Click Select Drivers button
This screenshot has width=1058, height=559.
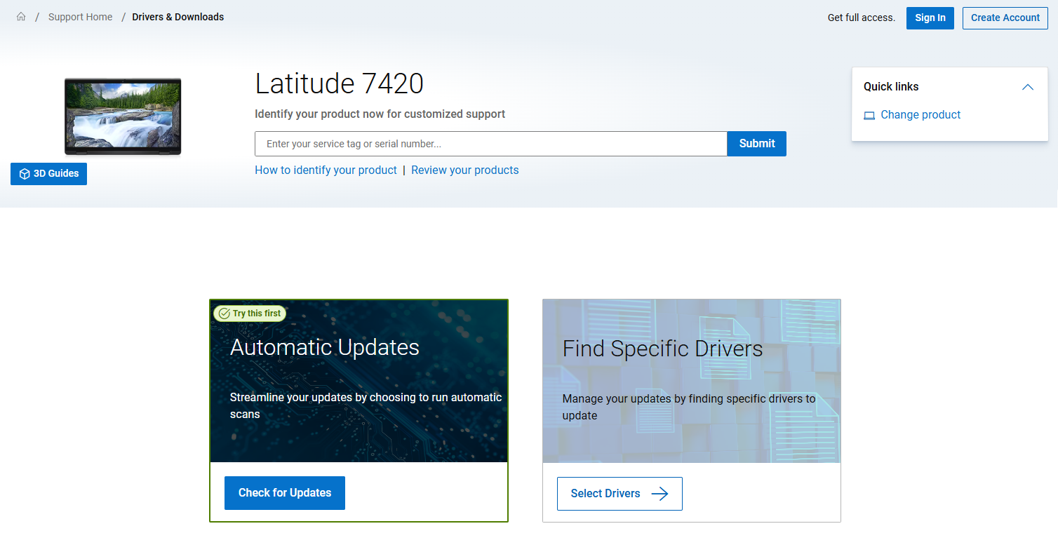(620, 494)
